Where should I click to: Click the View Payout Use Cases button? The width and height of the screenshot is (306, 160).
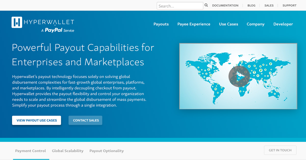tap(36, 120)
